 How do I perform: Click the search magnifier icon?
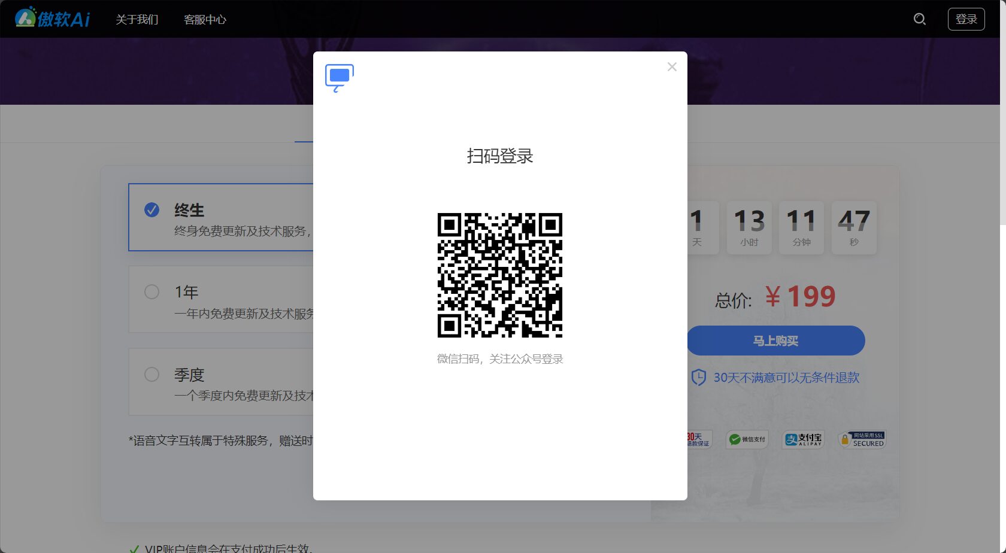[x=920, y=19]
